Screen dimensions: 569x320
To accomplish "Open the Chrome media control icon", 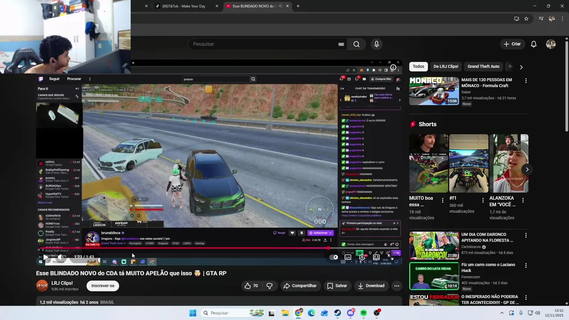I will 541,19.
